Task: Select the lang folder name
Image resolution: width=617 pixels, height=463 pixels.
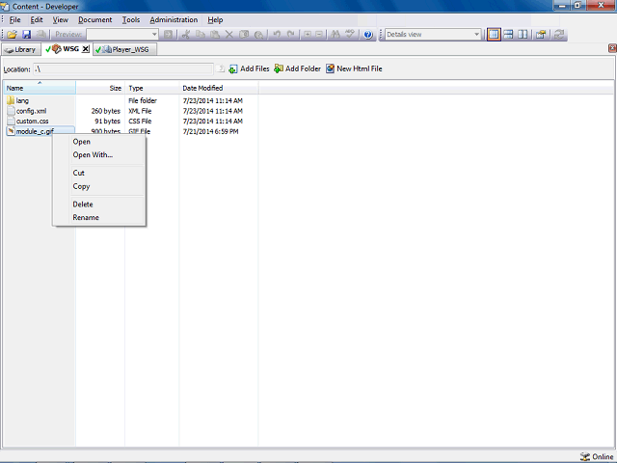Action: point(22,100)
